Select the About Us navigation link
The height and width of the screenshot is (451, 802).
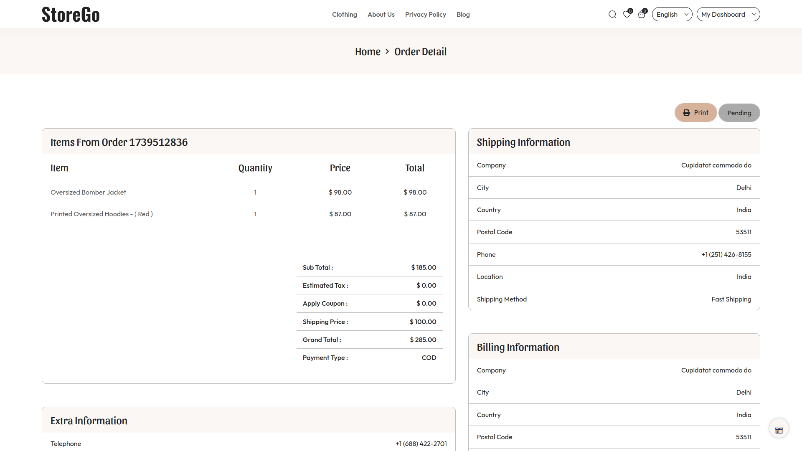tap(381, 14)
